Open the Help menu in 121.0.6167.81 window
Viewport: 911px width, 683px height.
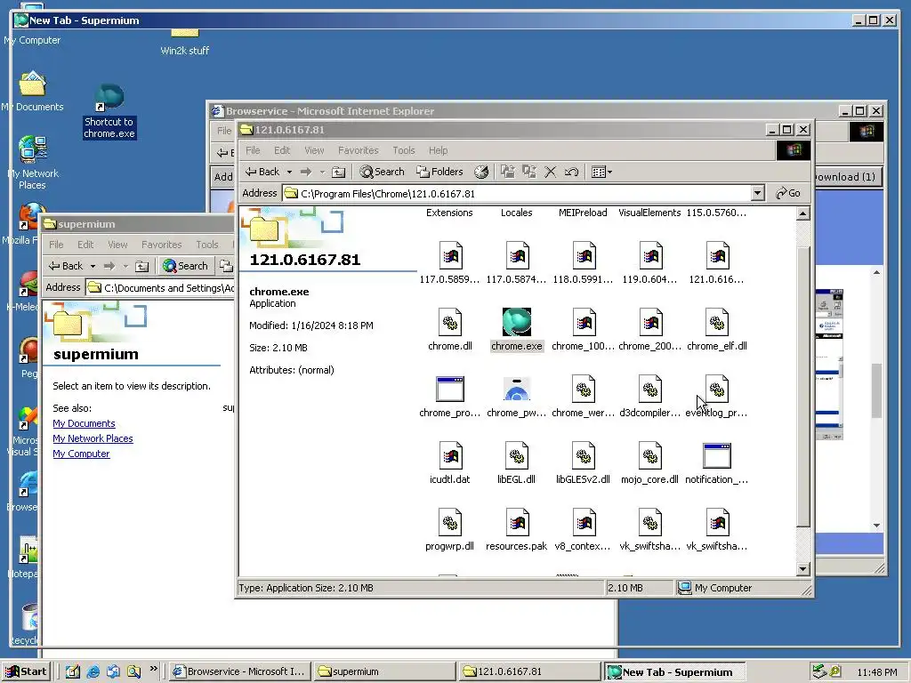(x=438, y=150)
